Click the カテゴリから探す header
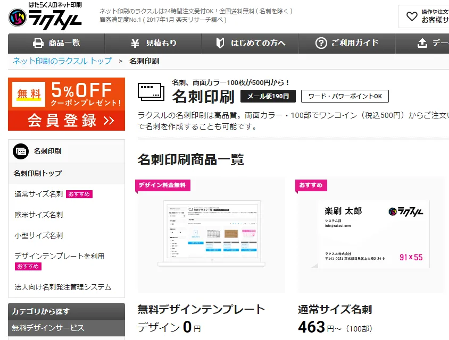This screenshot has height=340, width=449. [x=66, y=311]
